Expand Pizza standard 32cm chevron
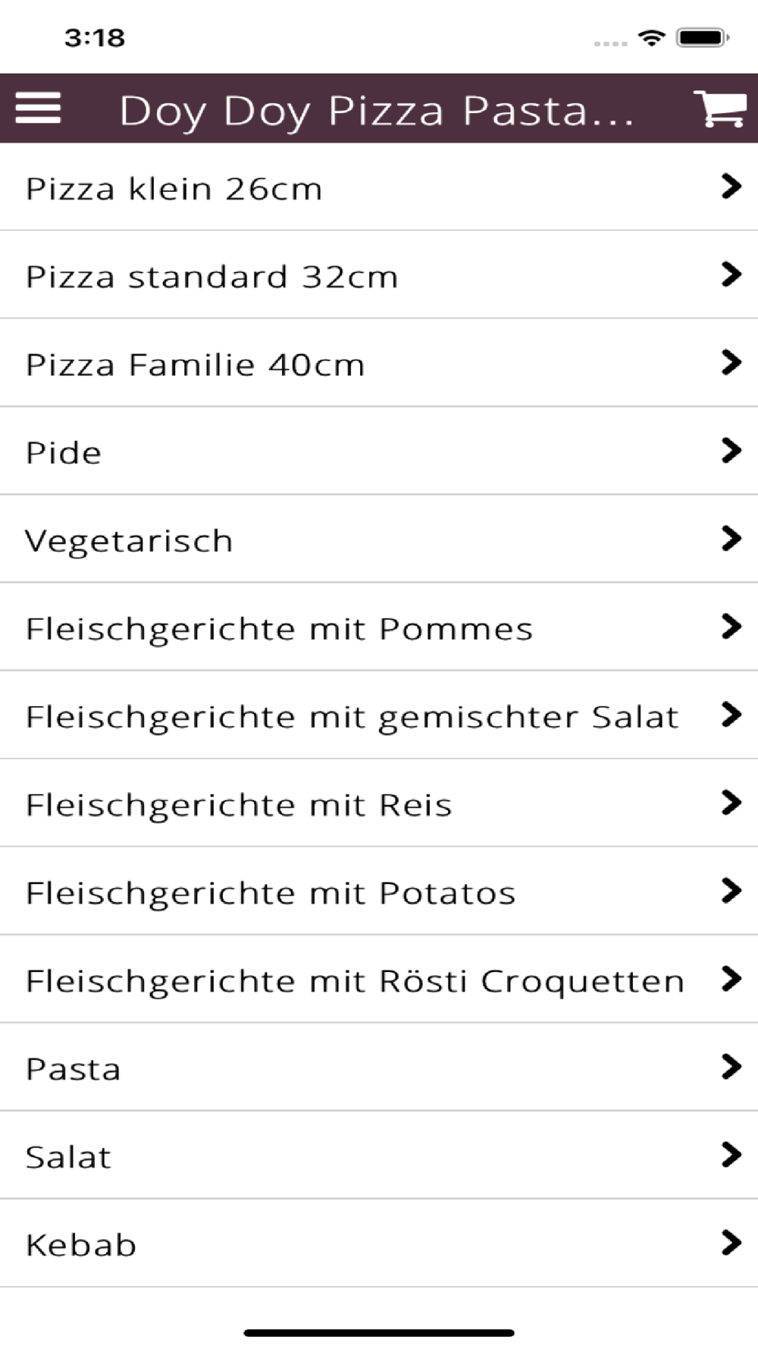 pyautogui.click(x=731, y=275)
